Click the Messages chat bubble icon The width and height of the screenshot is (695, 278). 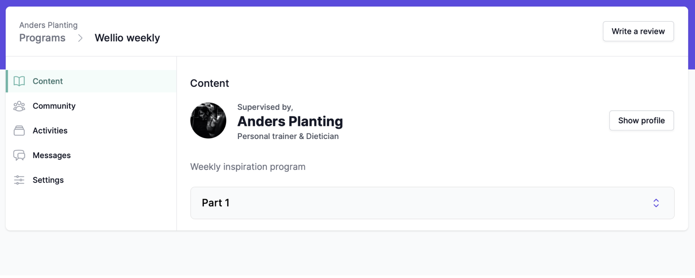coord(19,156)
